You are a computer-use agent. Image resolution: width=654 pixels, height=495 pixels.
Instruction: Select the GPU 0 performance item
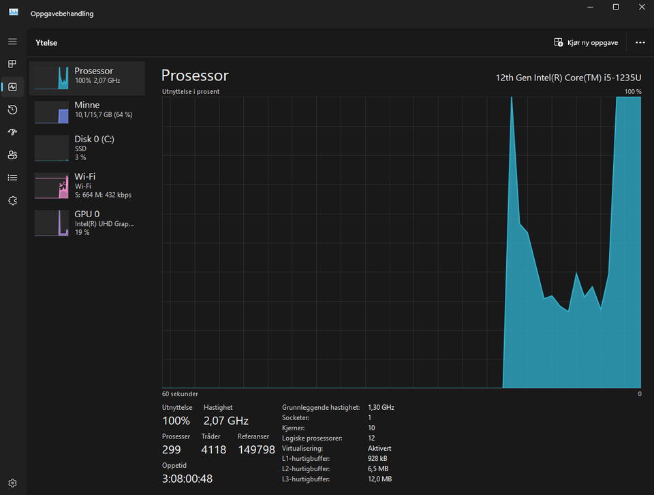tap(87, 223)
